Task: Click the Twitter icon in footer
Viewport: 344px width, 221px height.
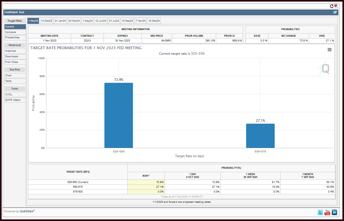Action: (x=320, y=212)
